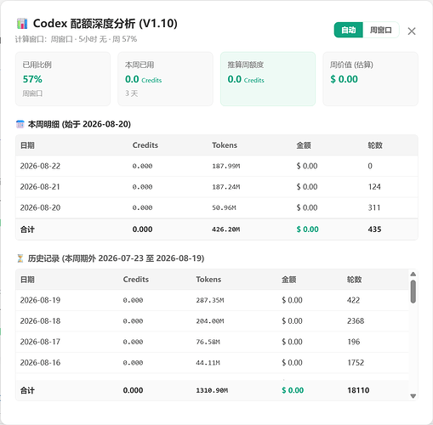This screenshot has height=425, width=433.
Task: Click the 1752 rounds value
Action: point(356,363)
